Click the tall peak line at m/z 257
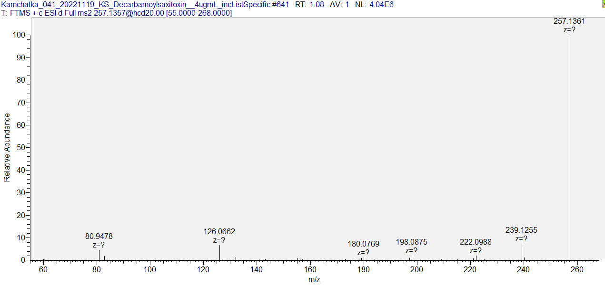The image size is (605, 285). pyautogui.click(x=570, y=142)
